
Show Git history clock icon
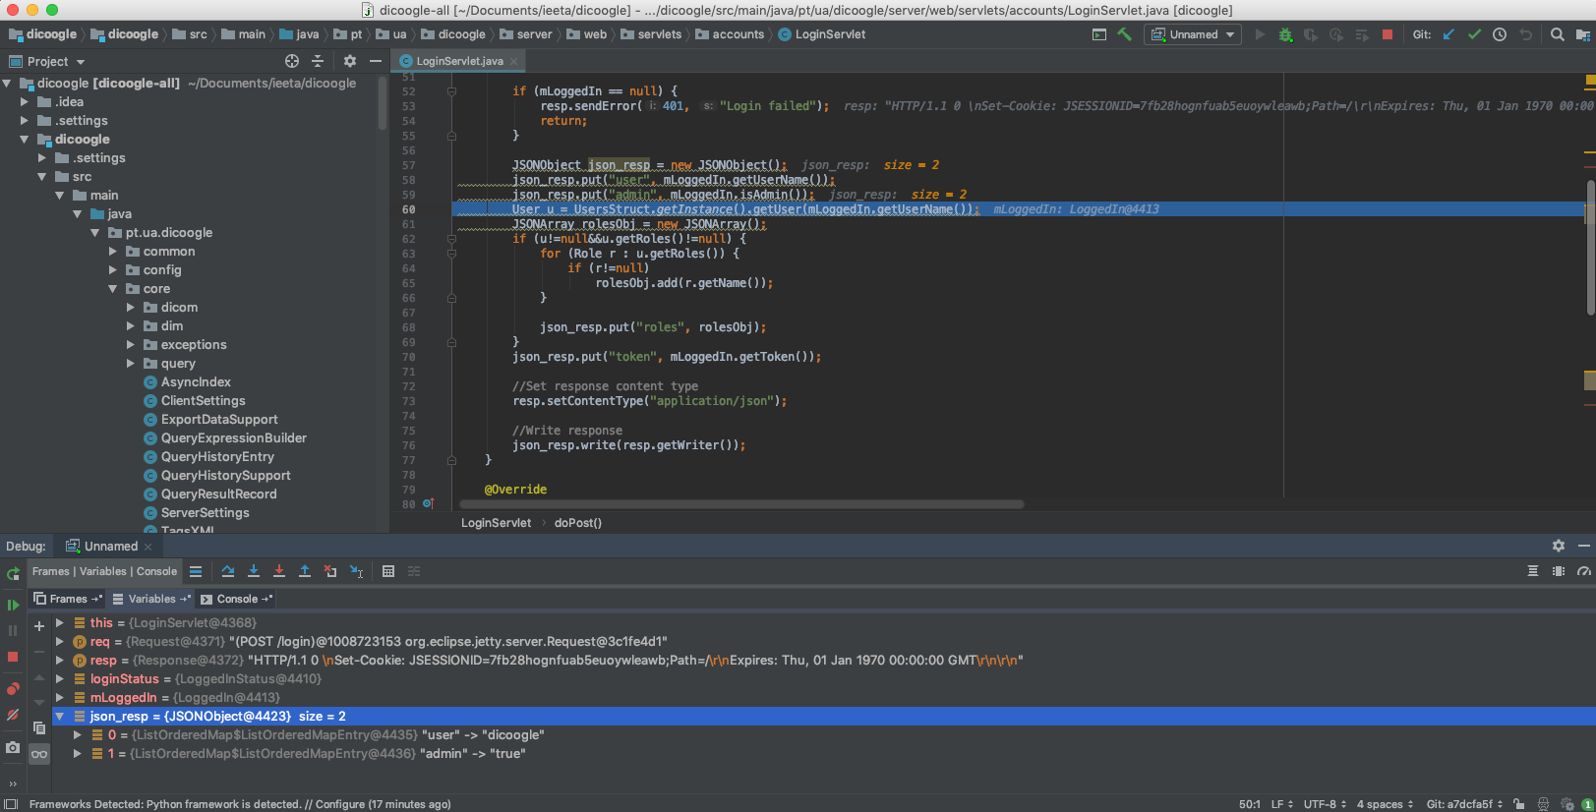pyautogui.click(x=1500, y=34)
